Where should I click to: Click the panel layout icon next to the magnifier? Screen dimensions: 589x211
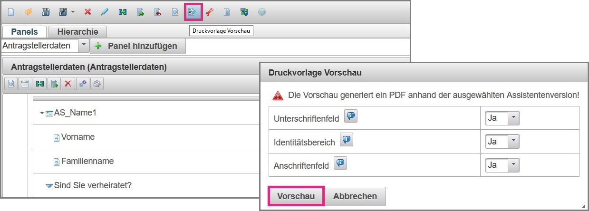[x=25, y=84]
